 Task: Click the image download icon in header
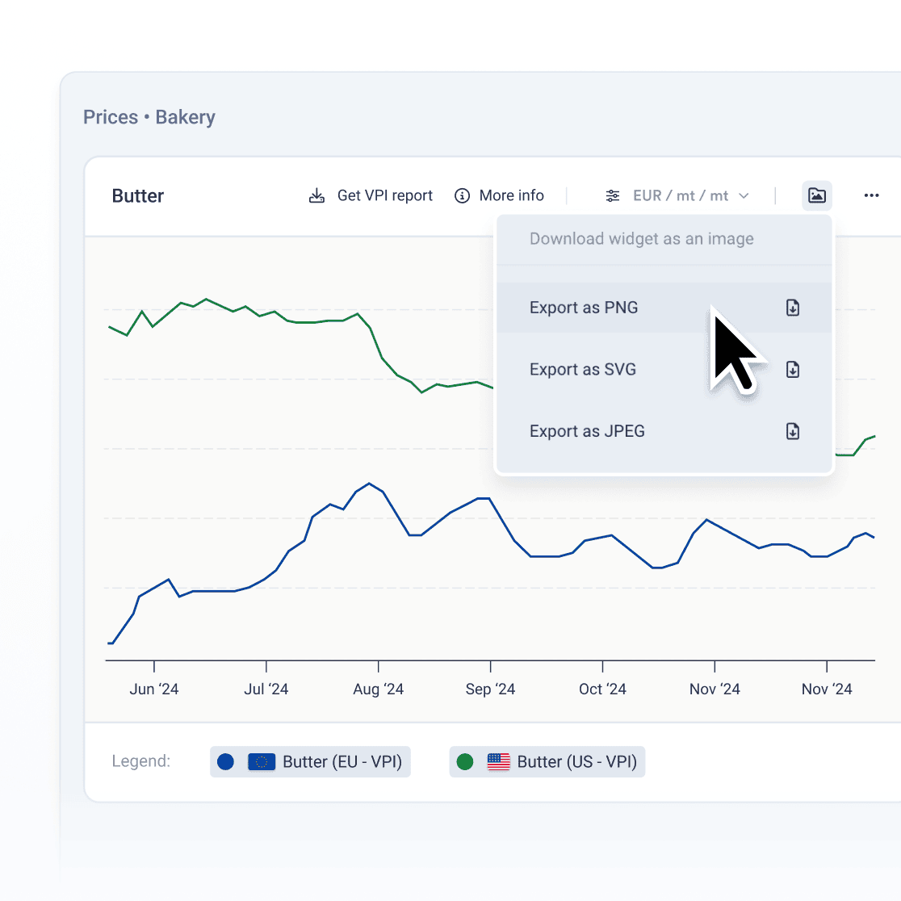[x=817, y=195]
